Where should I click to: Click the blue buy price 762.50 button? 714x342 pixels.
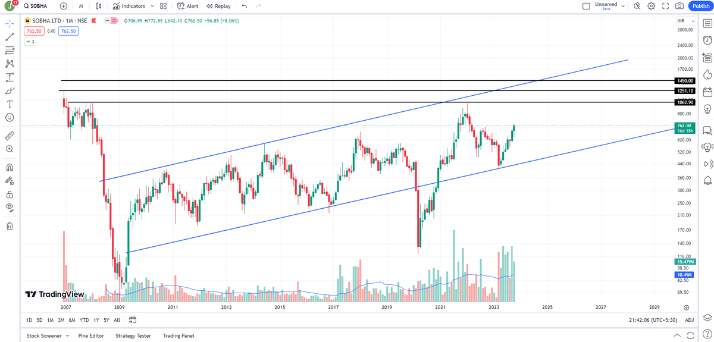pyautogui.click(x=68, y=31)
